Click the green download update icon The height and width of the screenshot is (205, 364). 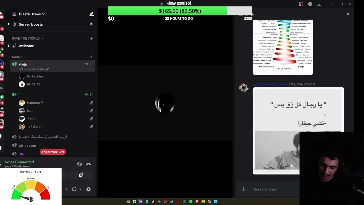coord(319,4)
